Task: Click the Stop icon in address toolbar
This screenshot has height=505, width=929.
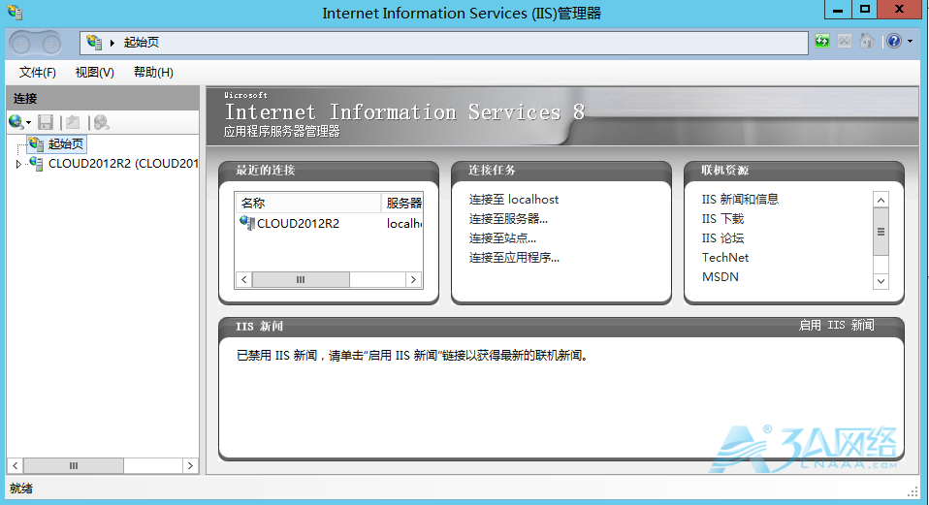Action: pyautogui.click(x=845, y=41)
